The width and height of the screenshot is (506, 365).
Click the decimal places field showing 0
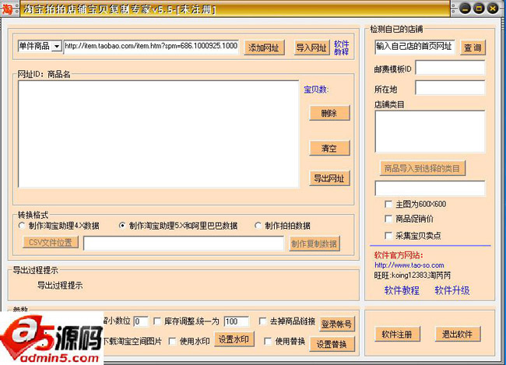141,321
